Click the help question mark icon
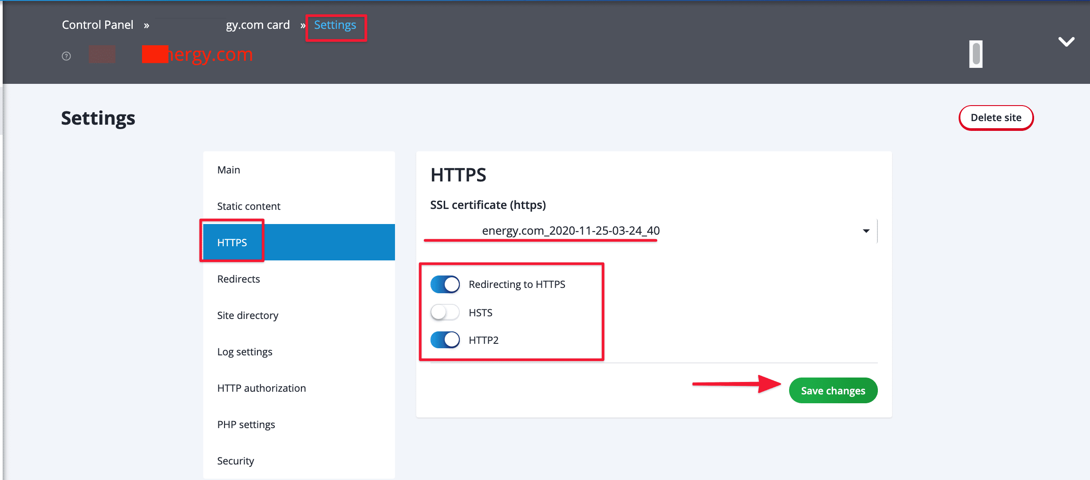1090x480 pixels. [x=66, y=56]
